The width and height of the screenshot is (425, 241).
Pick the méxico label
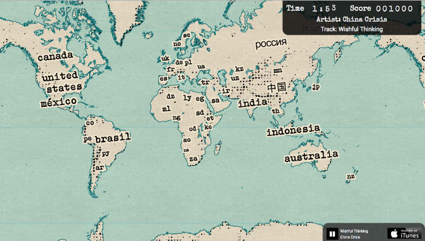click(x=59, y=102)
